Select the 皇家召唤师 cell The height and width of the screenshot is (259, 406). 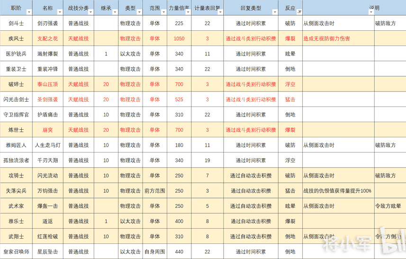[16, 252]
